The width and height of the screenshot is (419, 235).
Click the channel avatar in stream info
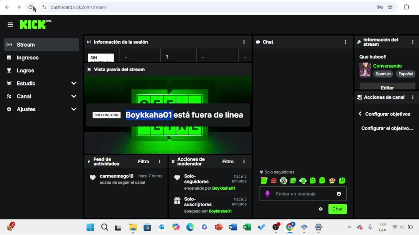click(x=365, y=70)
